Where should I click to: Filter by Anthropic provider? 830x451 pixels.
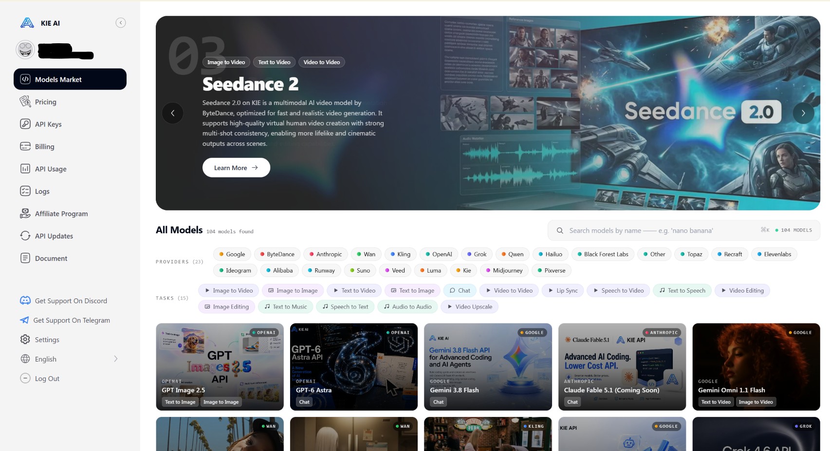click(326, 254)
